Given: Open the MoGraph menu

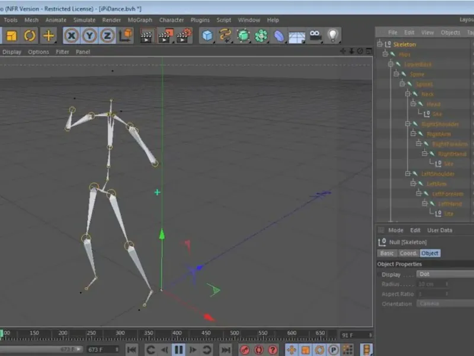Looking at the screenshot, I should [x=140, y=20].
